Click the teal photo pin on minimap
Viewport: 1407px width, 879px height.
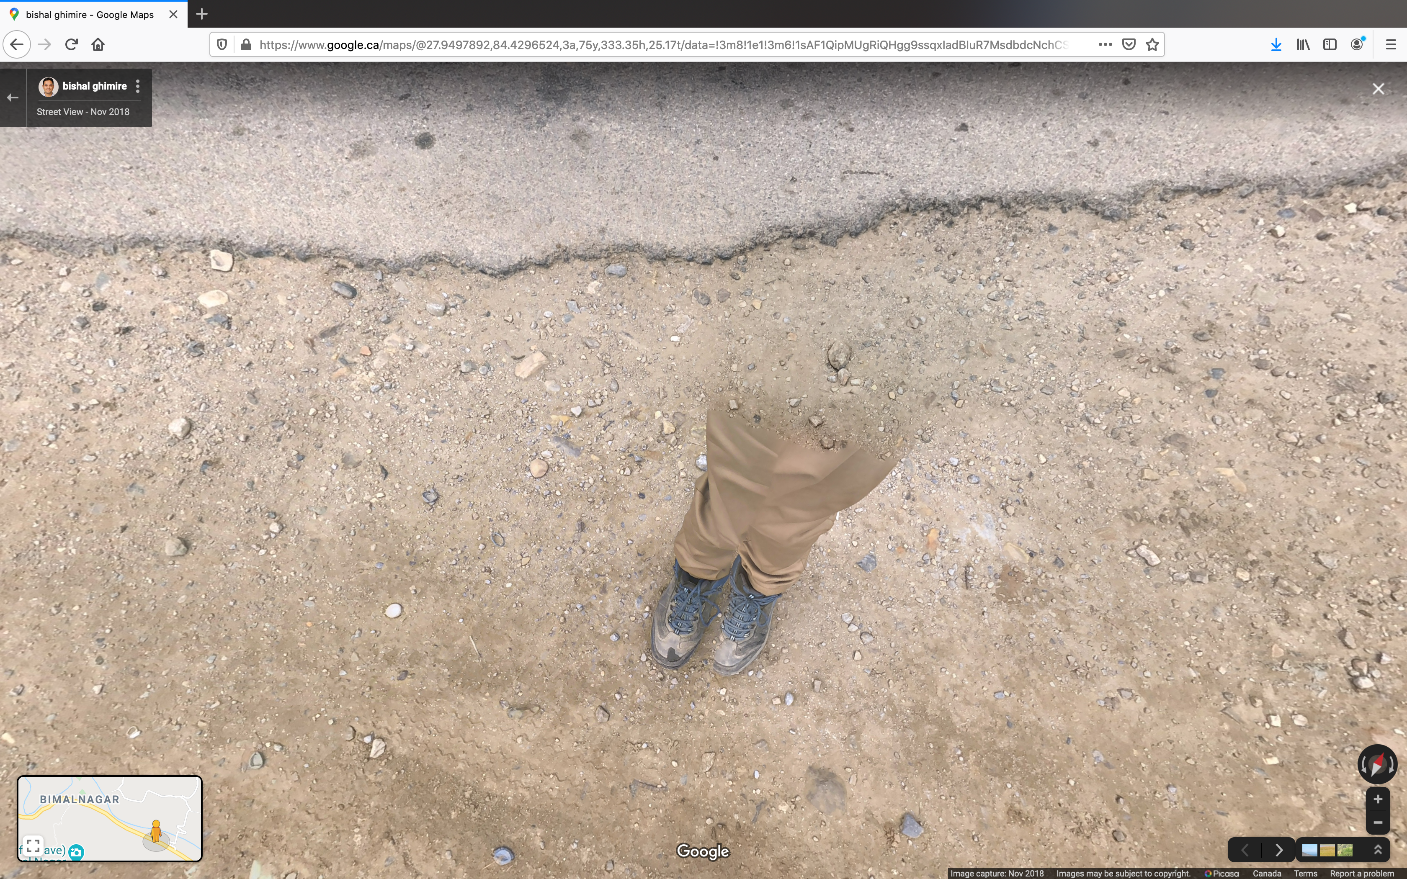(76, 852)
